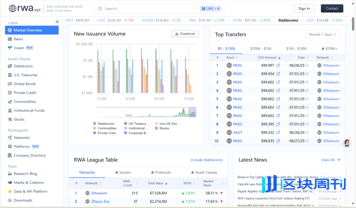Viewport: 356px width, 208px height.
Task: Toggle Private Credit series in legend
Action: pos(106,133)
